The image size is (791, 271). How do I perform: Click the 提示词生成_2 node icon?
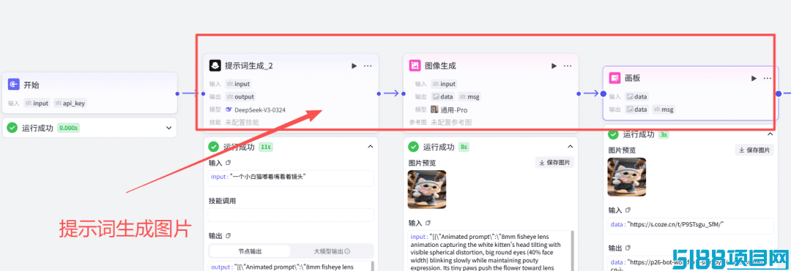pyautogui.click(x=215, y=66)
